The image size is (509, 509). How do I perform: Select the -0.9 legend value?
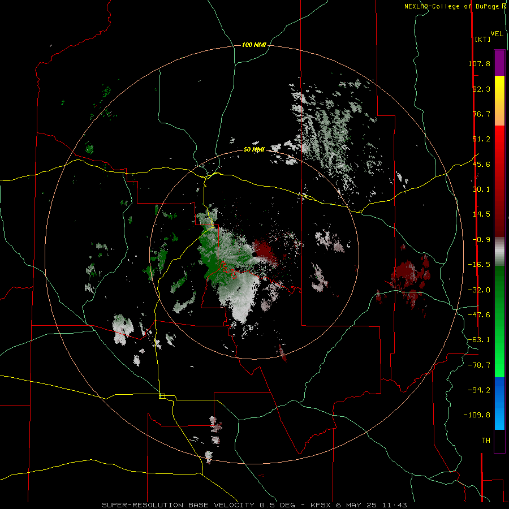coord(481,240)
